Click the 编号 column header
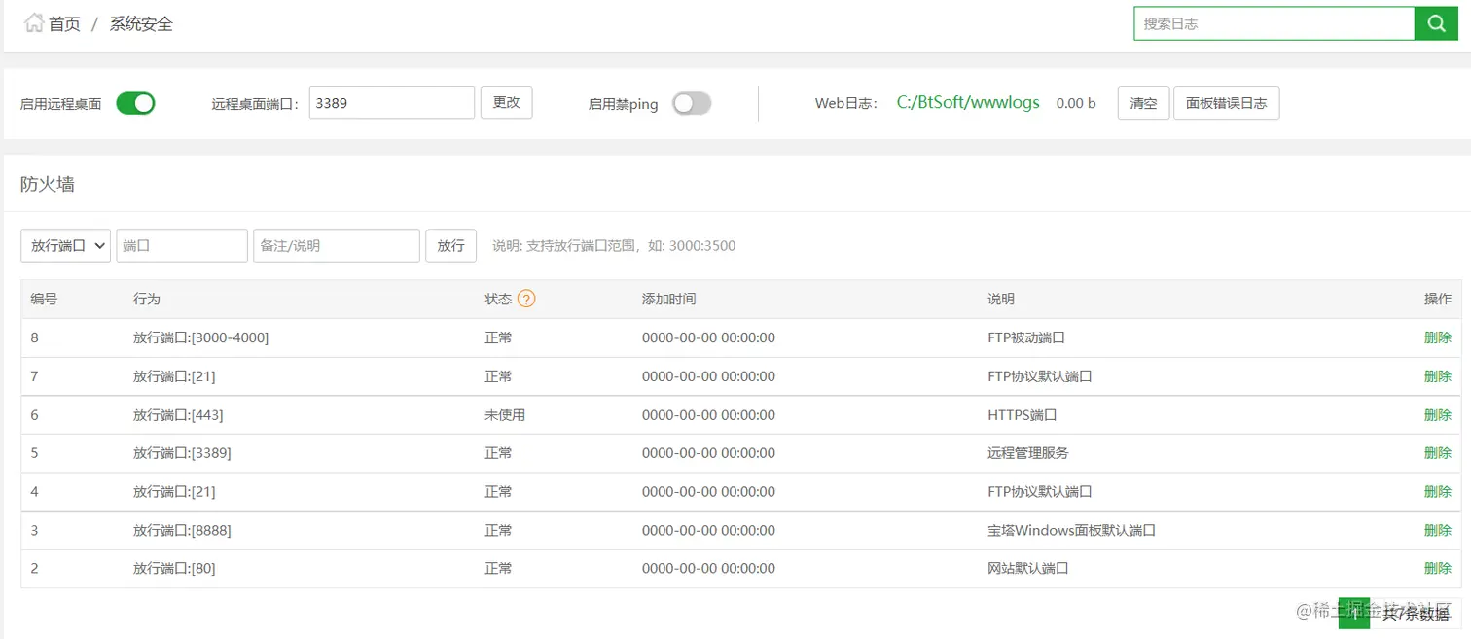The width and height of the screenshot is (1471, 639). click(x=44, y=300)
